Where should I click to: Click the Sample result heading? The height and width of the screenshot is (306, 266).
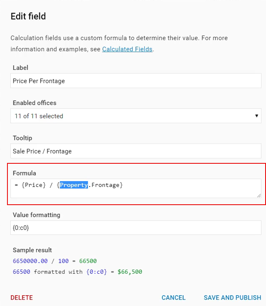point(32,250)
